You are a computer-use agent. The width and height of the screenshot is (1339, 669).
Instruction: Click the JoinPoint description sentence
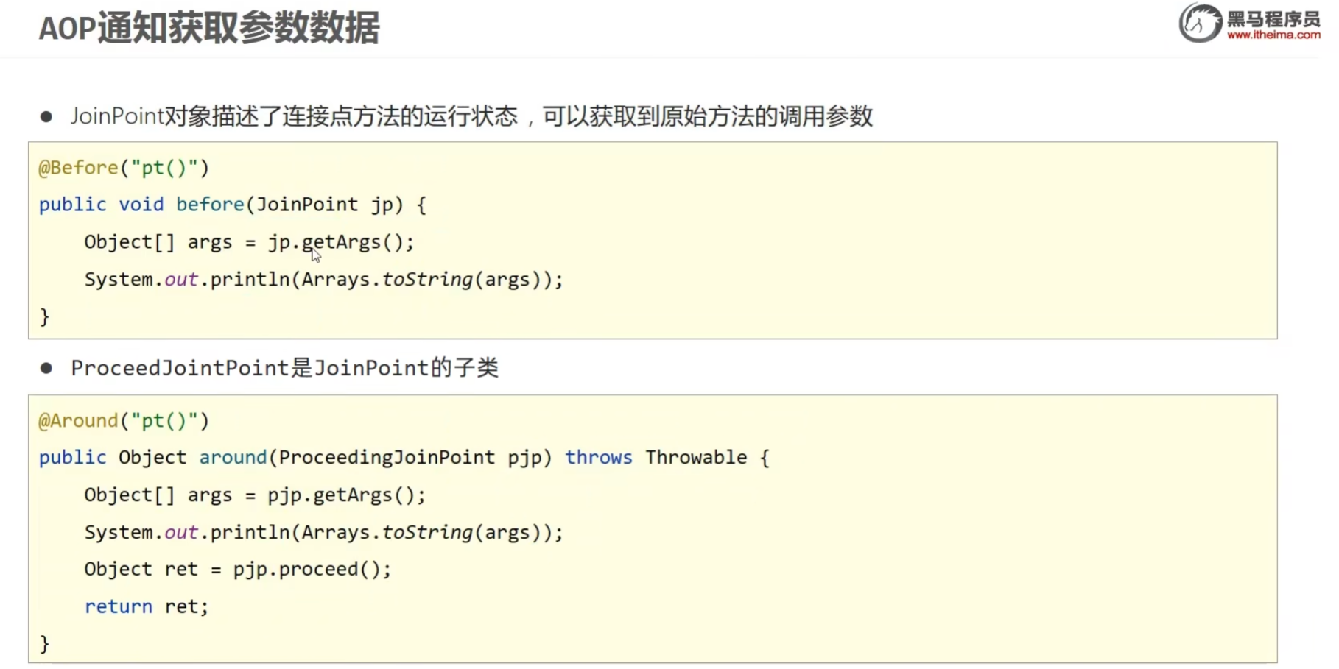click(471, 116)
